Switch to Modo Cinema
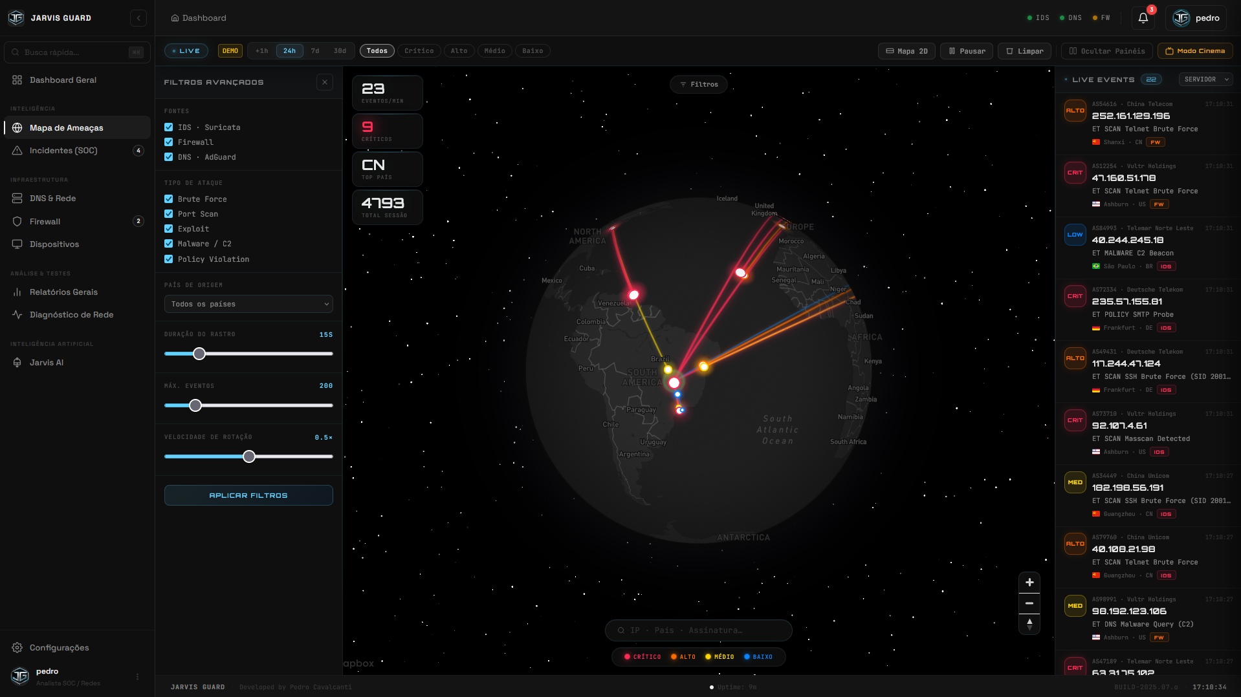Screen dimensions: 1241x697 (x=1194, y=51)
